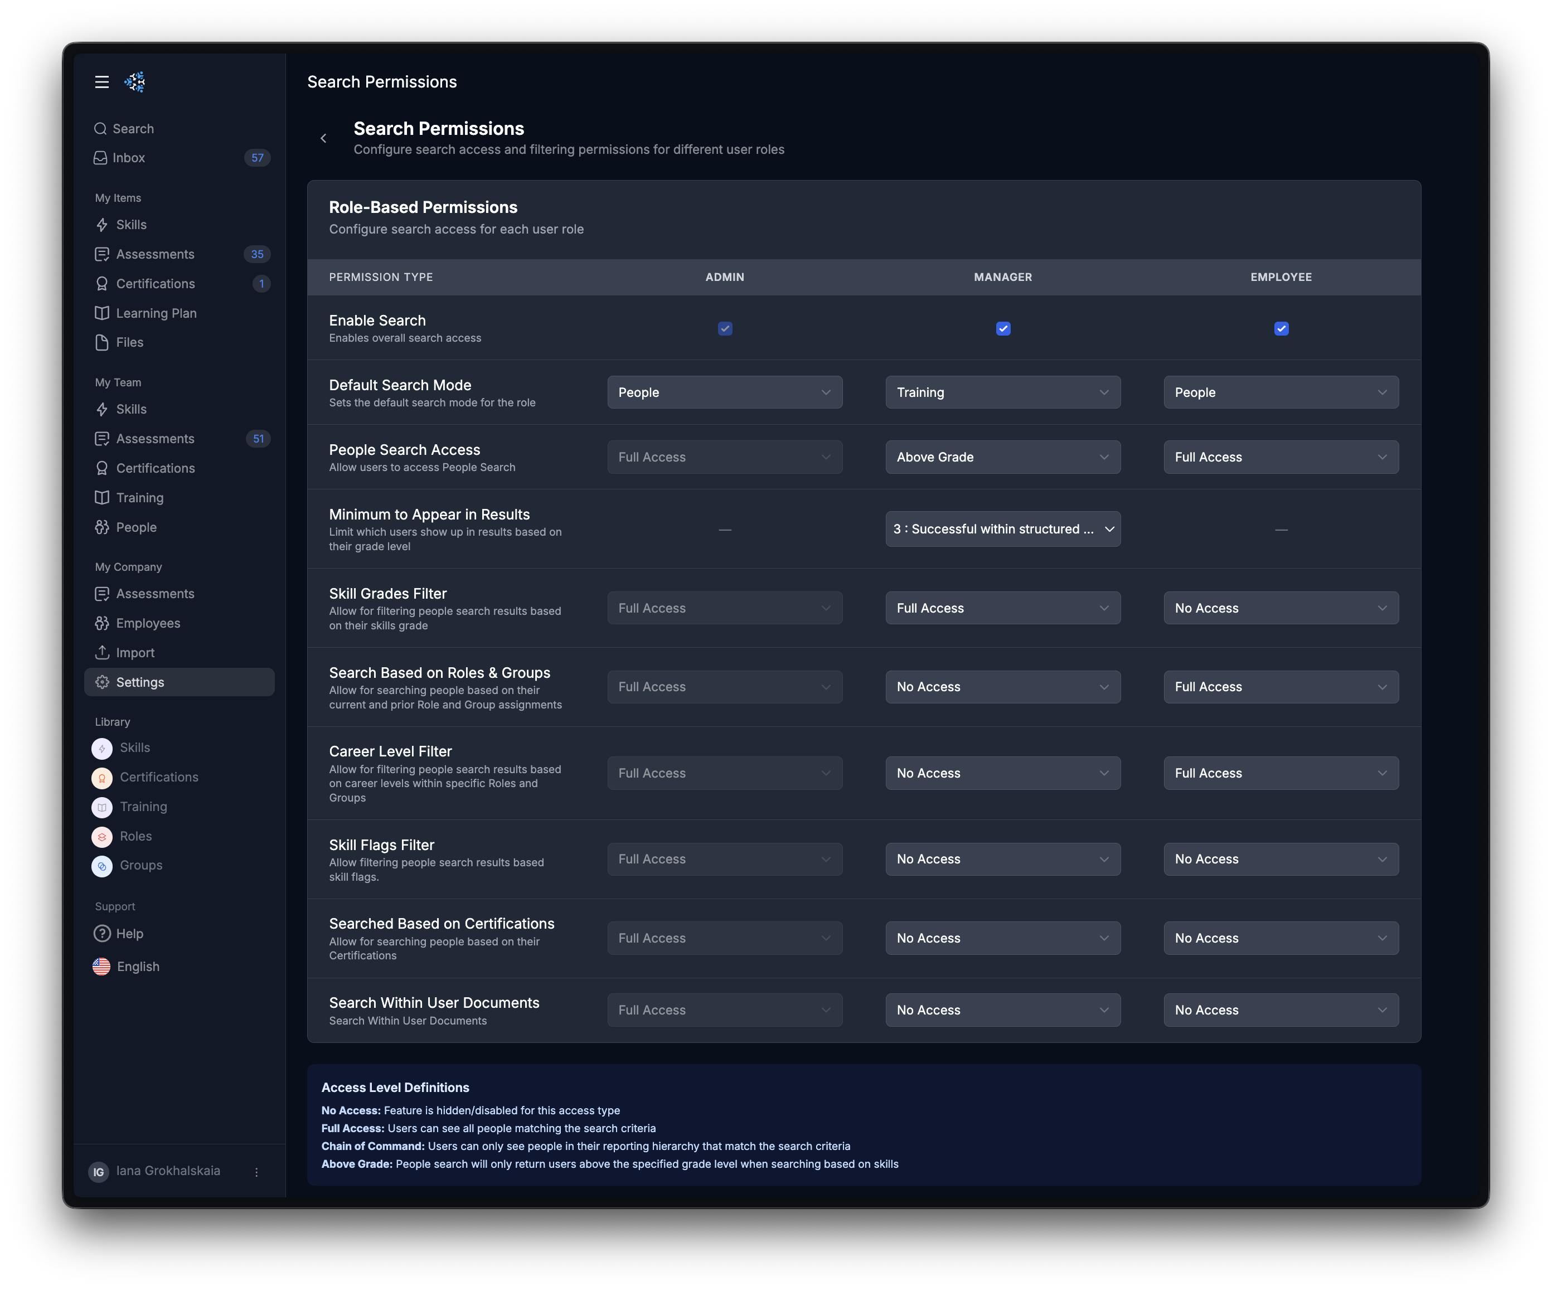Image resolution: width=1552 pixels, height=1291 pixels.
Task: Open Manager's Default Search Mode dropdown
Action: point(1002,392)
